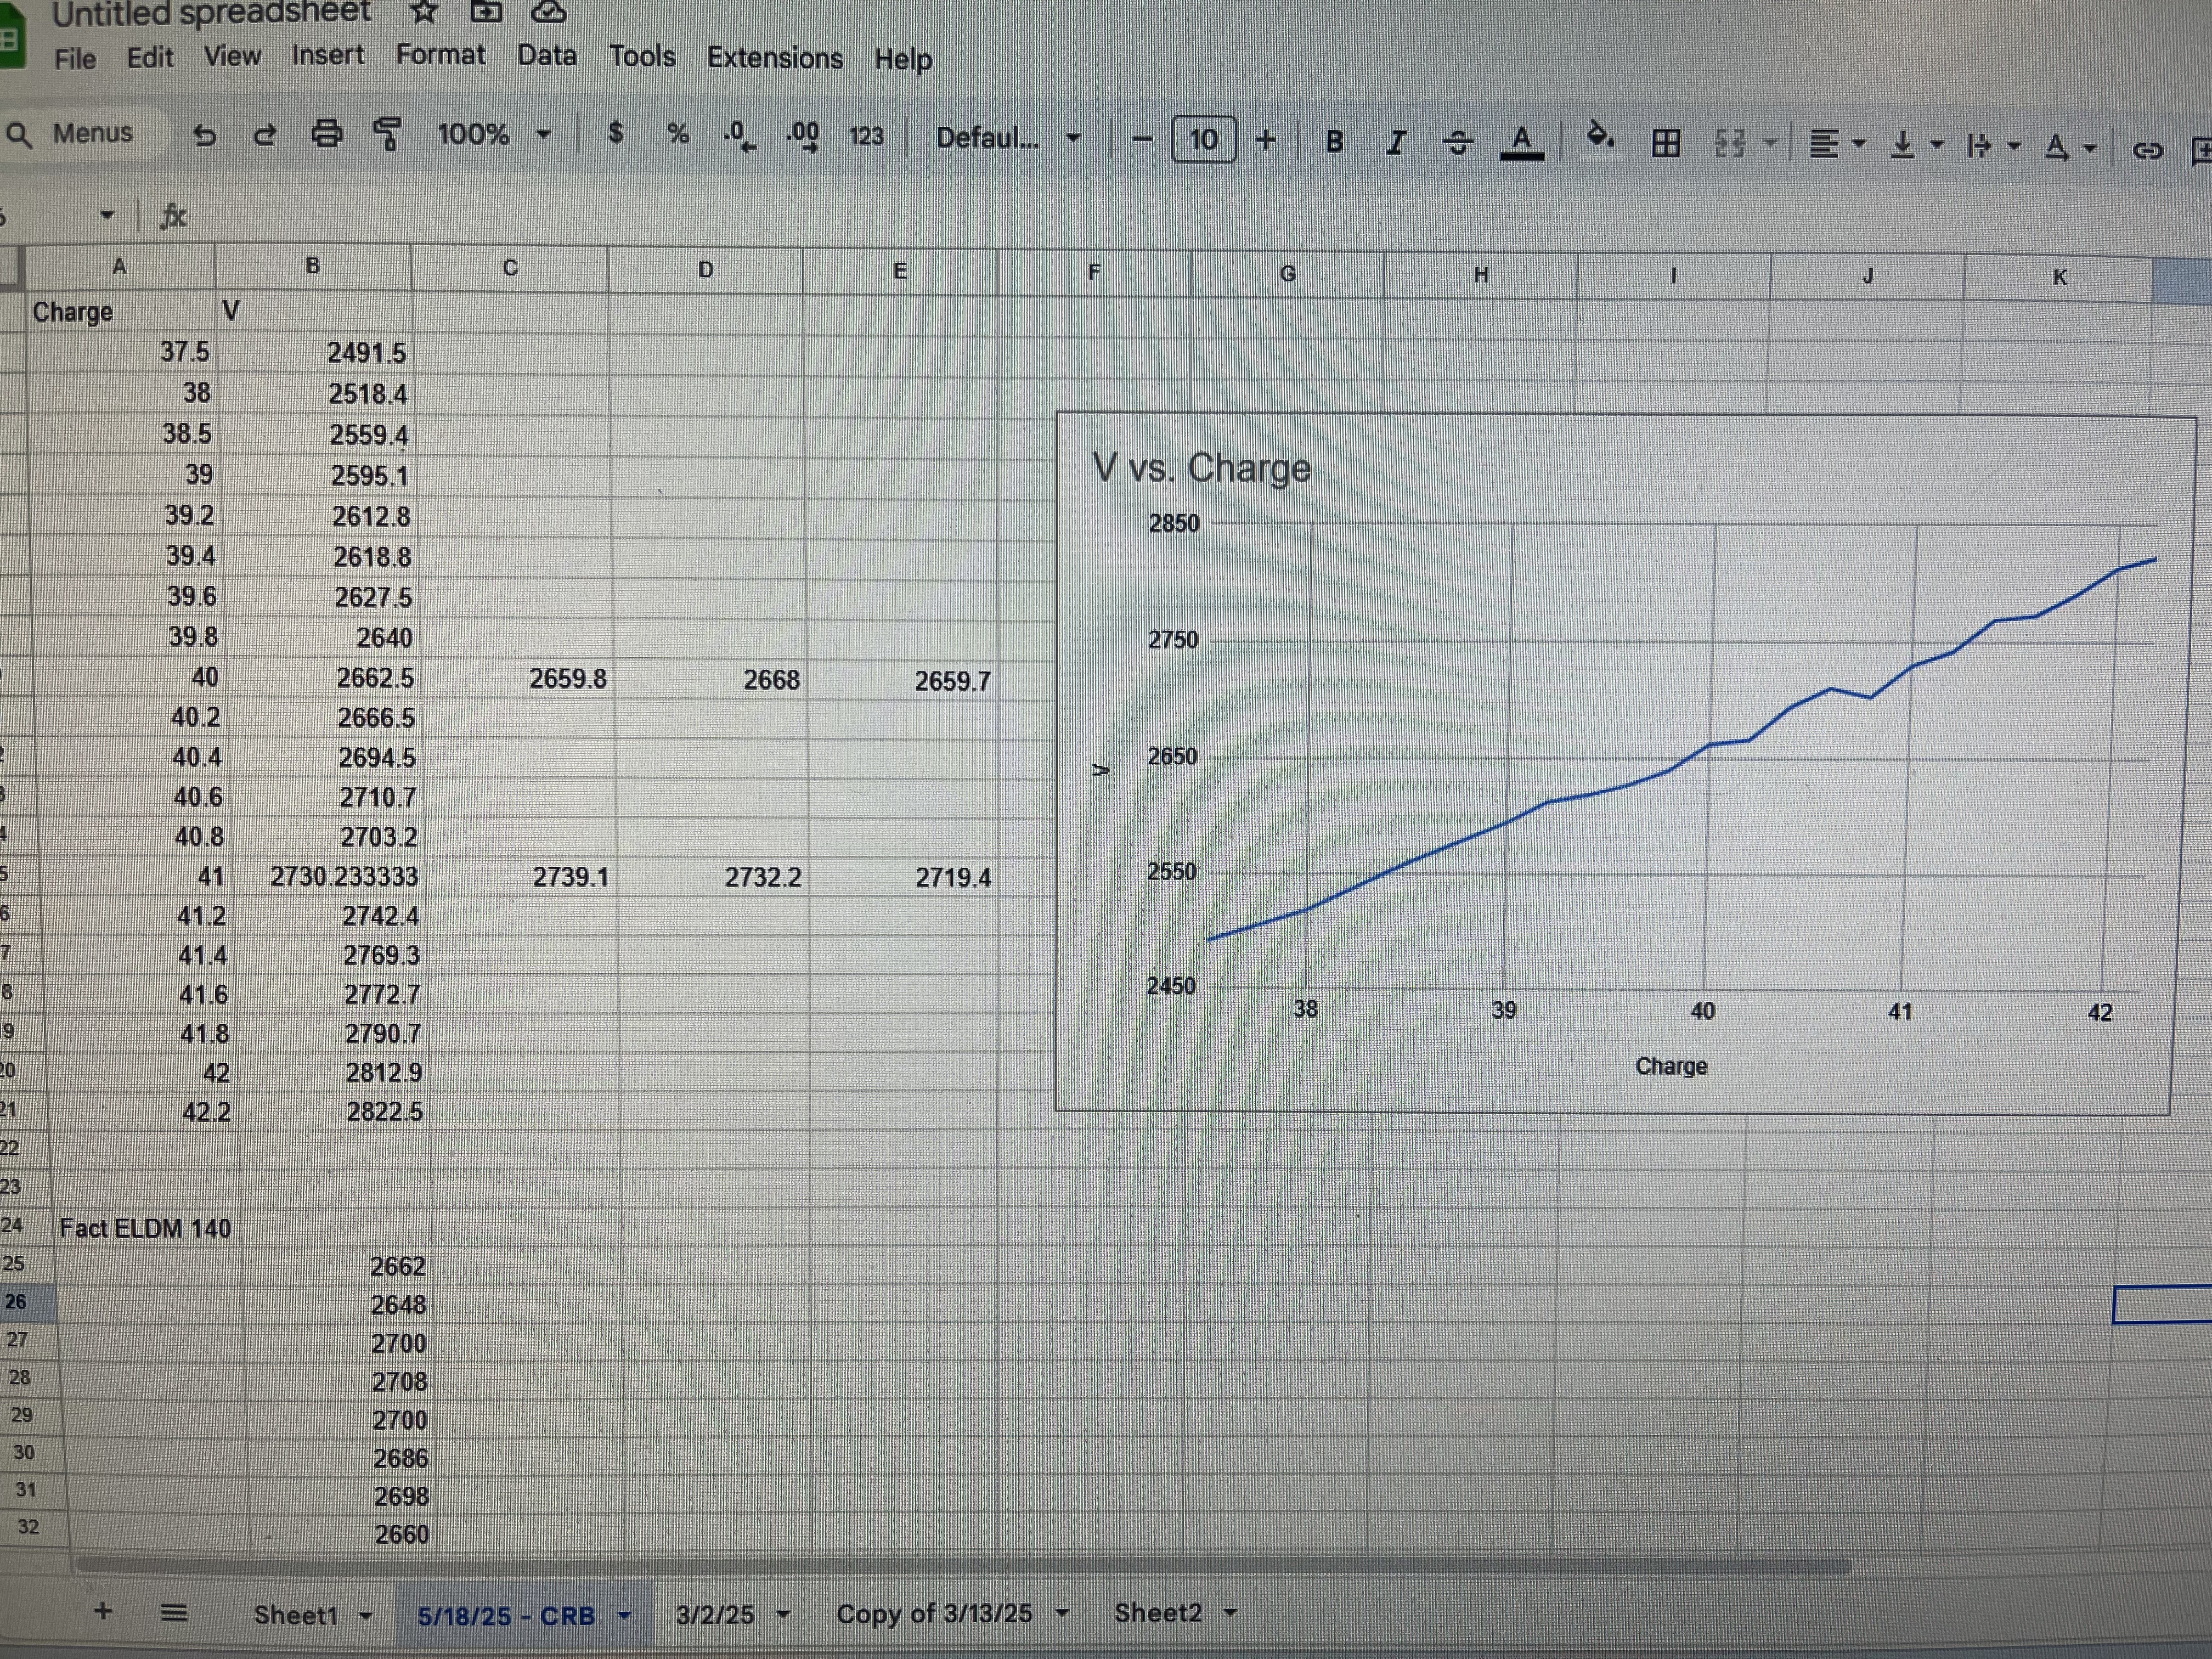Open the Borders grid icon
The width and height of the screenshot is (2212, 1659).
click(1665, 143)
